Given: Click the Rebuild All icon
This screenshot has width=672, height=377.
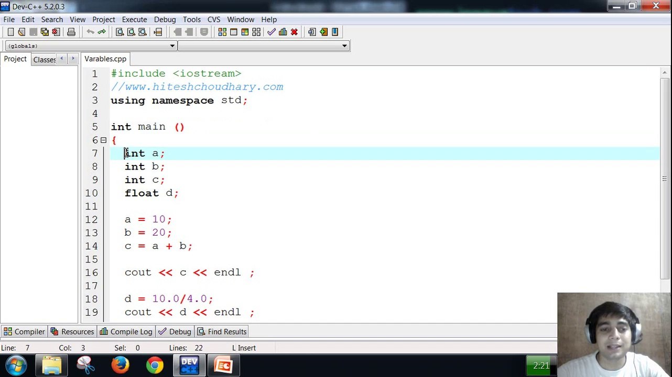Looking at the screenshot, I should pyautogui.click(x=256, y=32).
